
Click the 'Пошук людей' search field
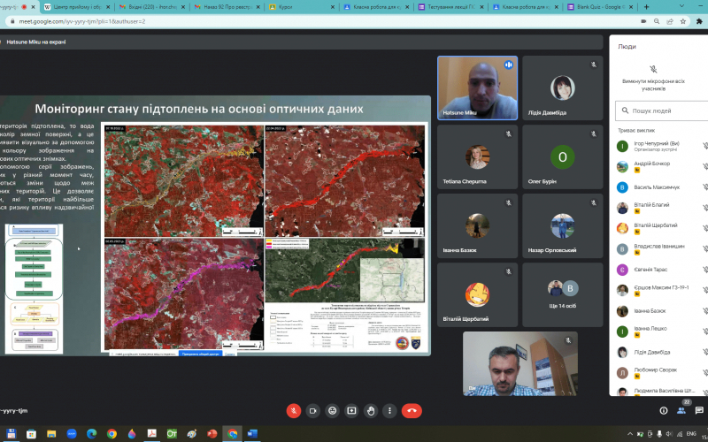664,111
